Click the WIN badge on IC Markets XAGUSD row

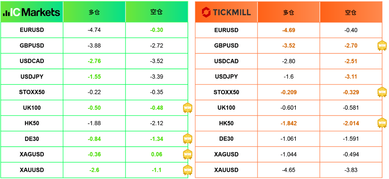pyautogui.click(x=188, y=154)
